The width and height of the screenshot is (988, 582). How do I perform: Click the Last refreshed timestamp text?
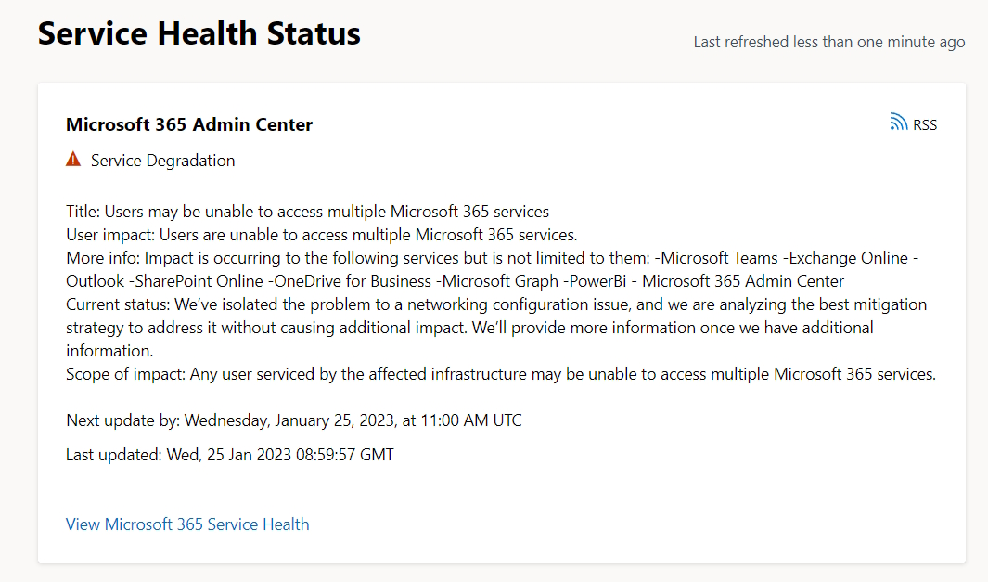click(x=828, y=41)
